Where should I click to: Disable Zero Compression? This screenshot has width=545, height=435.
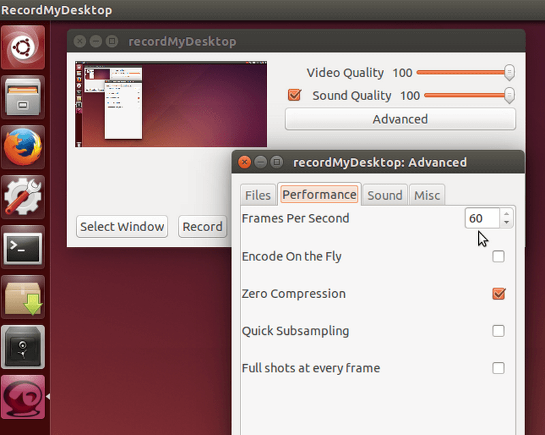click(499, 294)
